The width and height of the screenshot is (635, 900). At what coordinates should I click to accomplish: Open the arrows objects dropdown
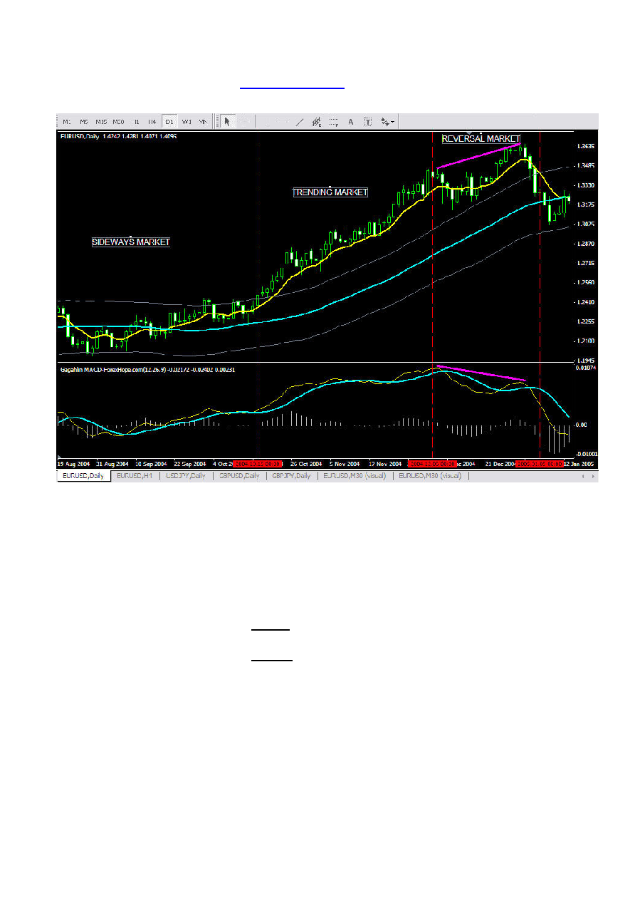click(388, 121)
